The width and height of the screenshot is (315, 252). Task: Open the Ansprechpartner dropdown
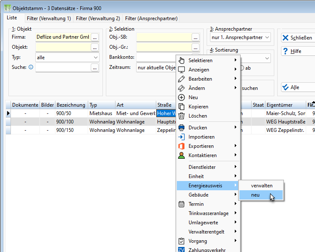[240, 37]
